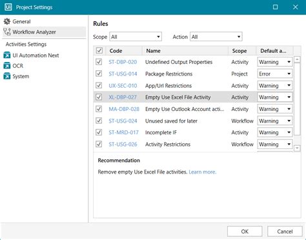Open default action dropdown for Empty Use Outlook Account
The width and height of the screenshot is (306, 240).
[275, 109]
